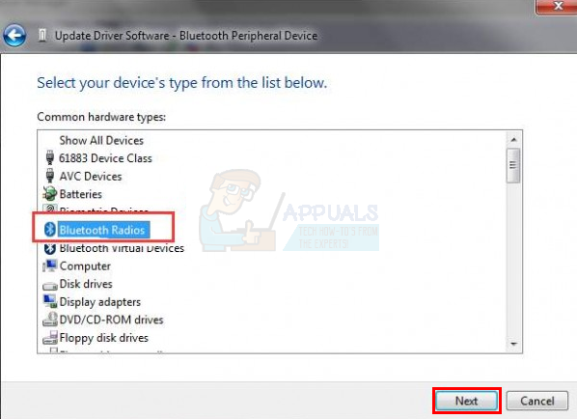Click the Cancel button
This screenshot has width=577, height=419.
(x=536, y=401)
